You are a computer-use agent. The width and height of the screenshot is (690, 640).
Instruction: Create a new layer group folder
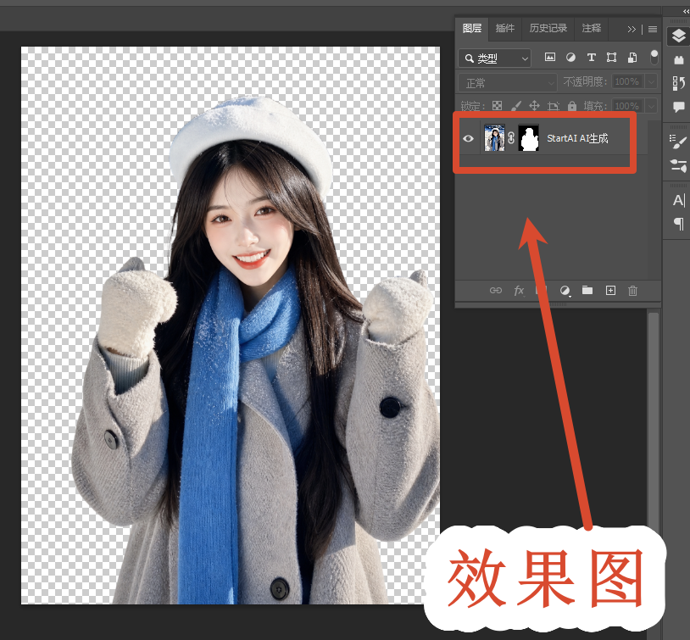click(587, 290)
